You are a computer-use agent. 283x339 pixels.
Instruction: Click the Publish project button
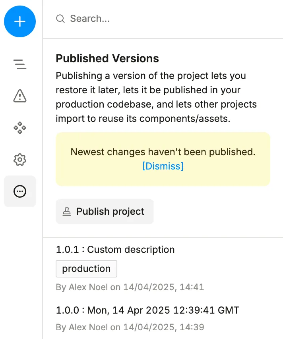click(105, 212)
